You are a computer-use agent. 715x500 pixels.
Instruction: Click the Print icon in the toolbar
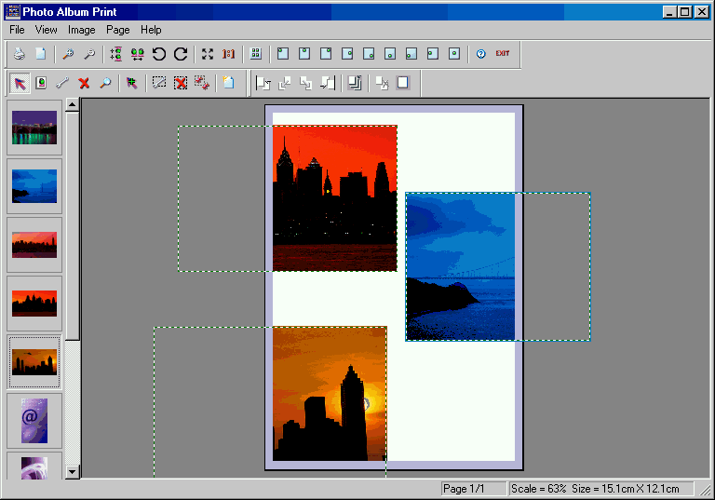click(19, 54)
